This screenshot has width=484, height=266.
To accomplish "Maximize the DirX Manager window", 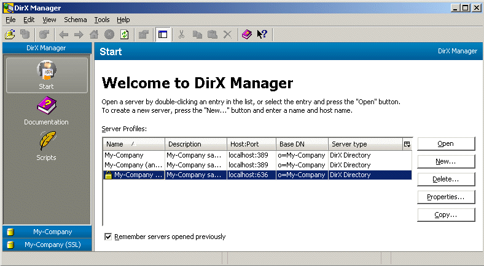I will click(466, 8).
